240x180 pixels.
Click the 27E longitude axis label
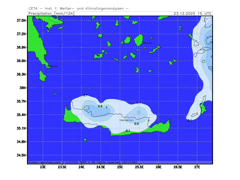click(197, 166)
